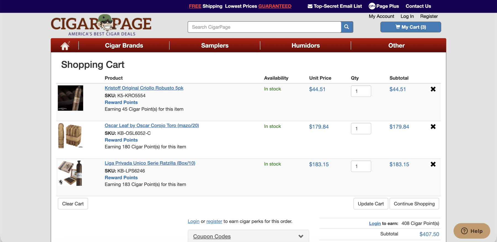Click Contact Us link
497x242 pixels.
pyautogui.click(x=418, y=6)
